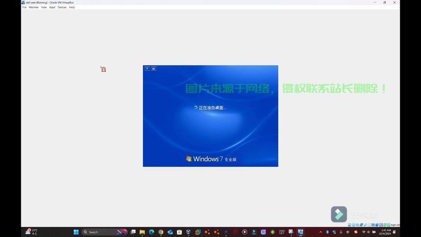Open Windows Security from the tray
The height and width of the screenshot is (237, 421).
(334, 232)
